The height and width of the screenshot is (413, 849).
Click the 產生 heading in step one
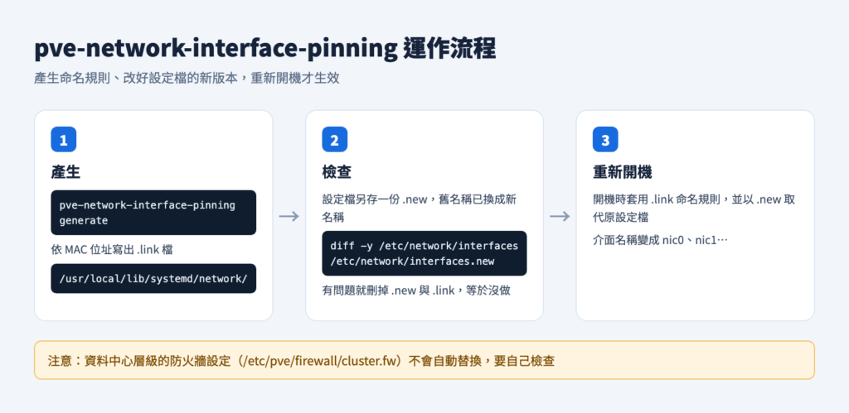65,172
